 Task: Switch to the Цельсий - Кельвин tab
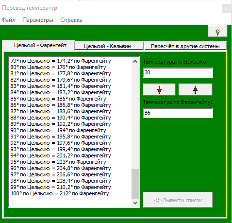(107, 46)
